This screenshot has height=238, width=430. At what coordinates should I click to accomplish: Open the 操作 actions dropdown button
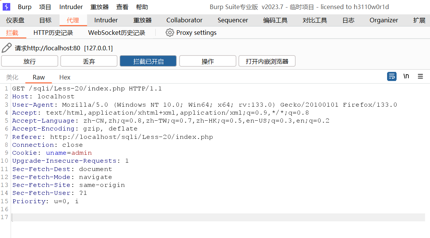coord(208,61)
